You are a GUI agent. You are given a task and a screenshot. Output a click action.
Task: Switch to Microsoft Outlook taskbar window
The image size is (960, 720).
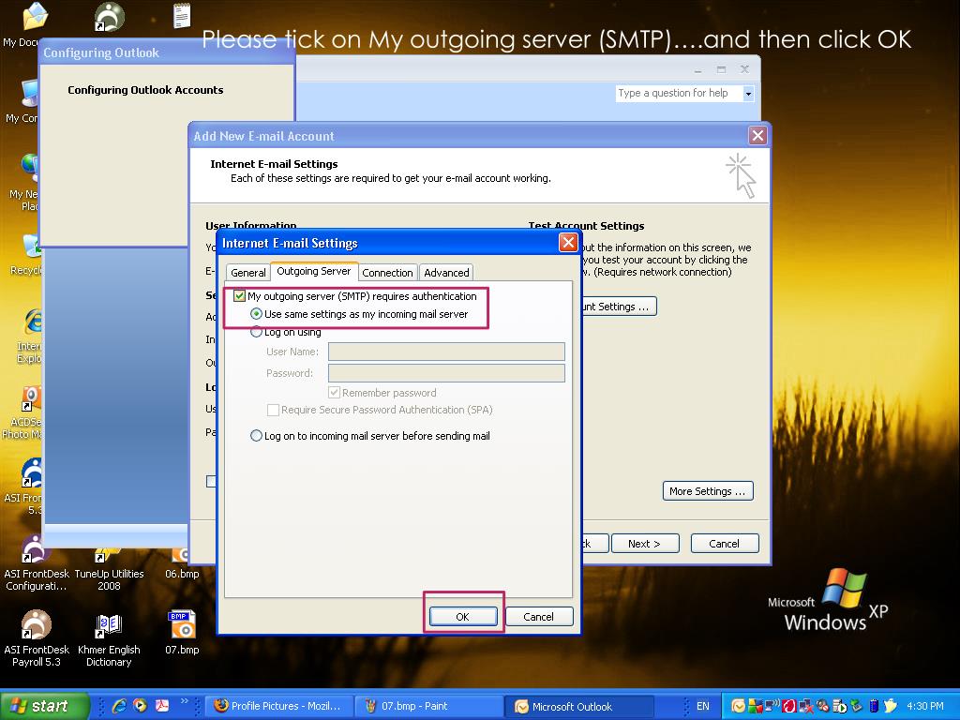(578, 706)
